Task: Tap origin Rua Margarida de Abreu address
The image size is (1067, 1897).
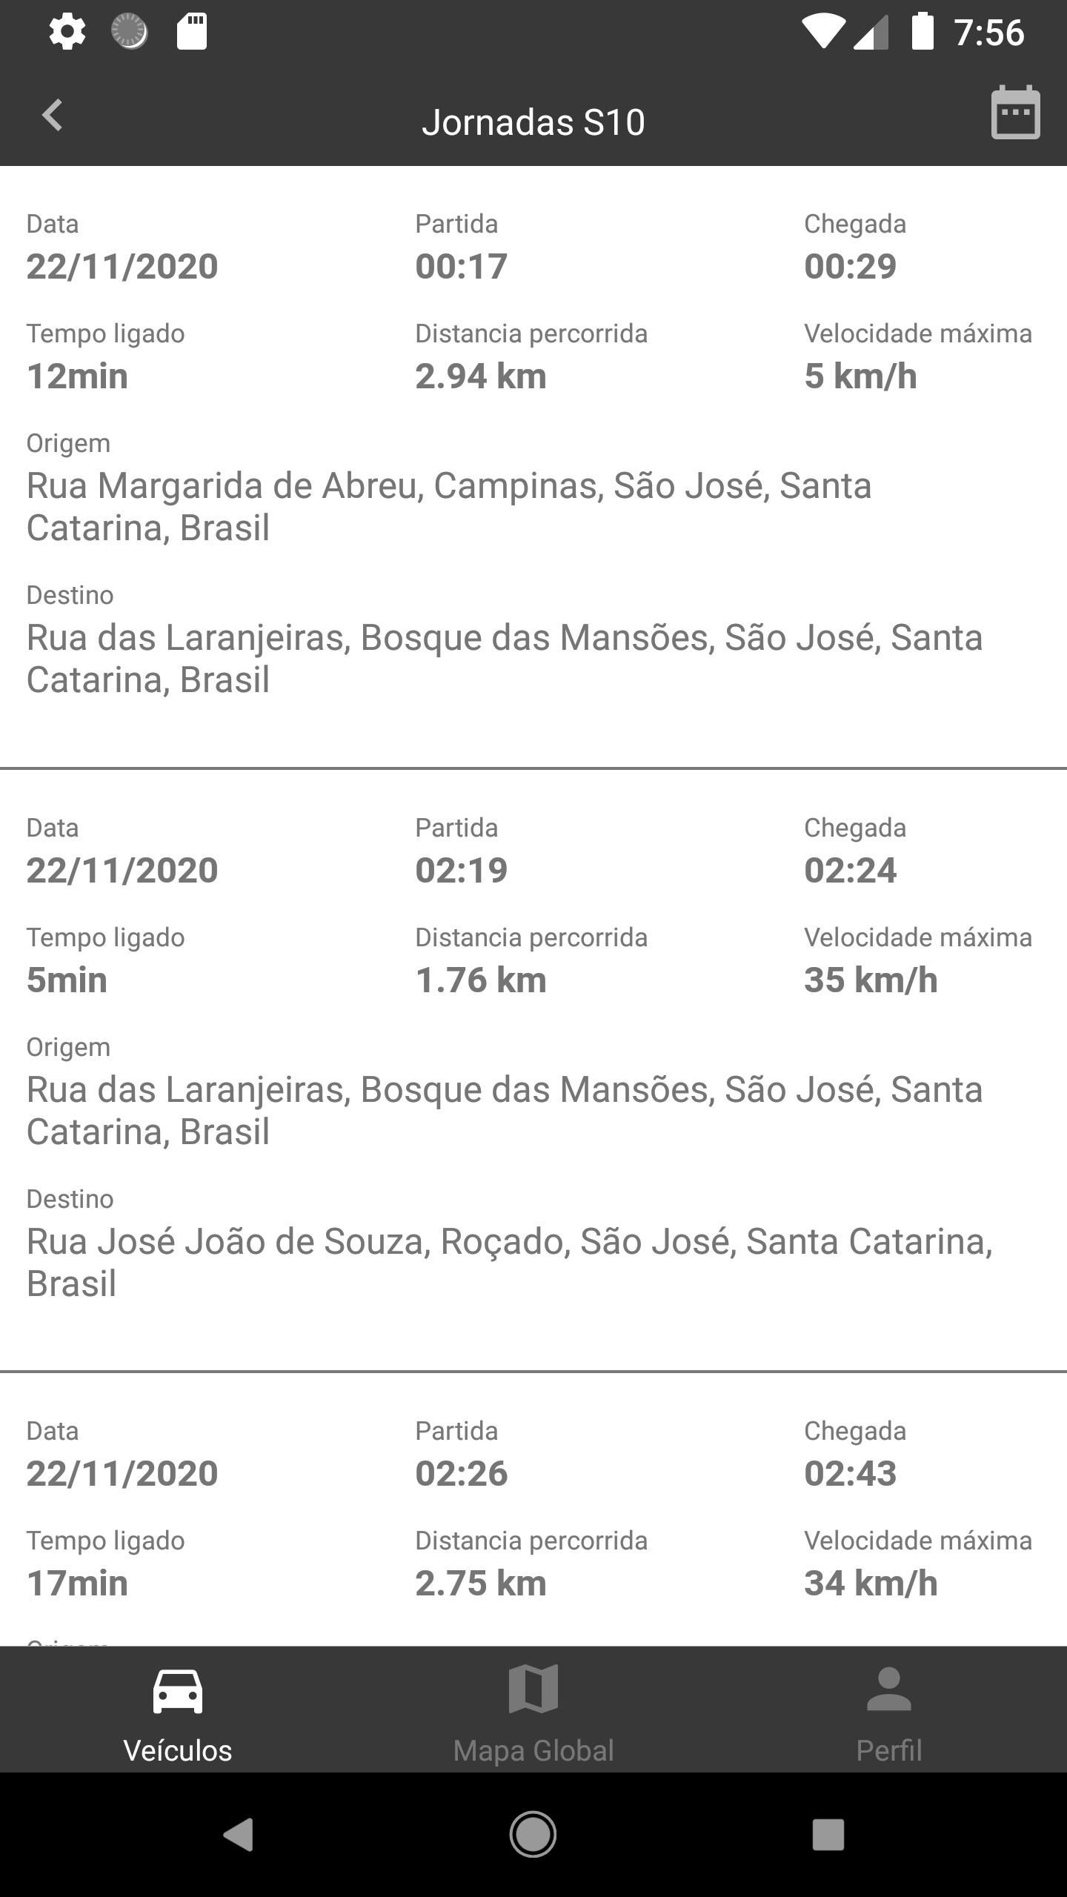Action: pyautogui.click(x=449, y=507)
